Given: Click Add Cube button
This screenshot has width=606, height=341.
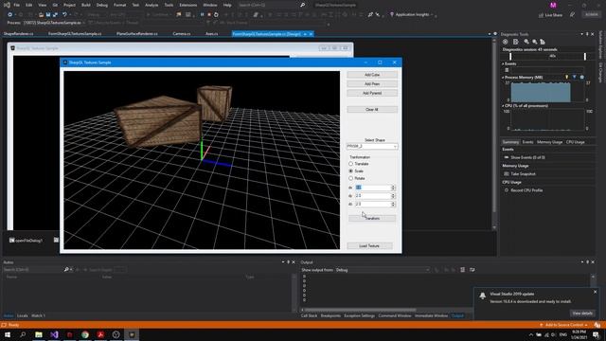Looking at the screenshot, I should pyautogui.click(x=372, y=75).
